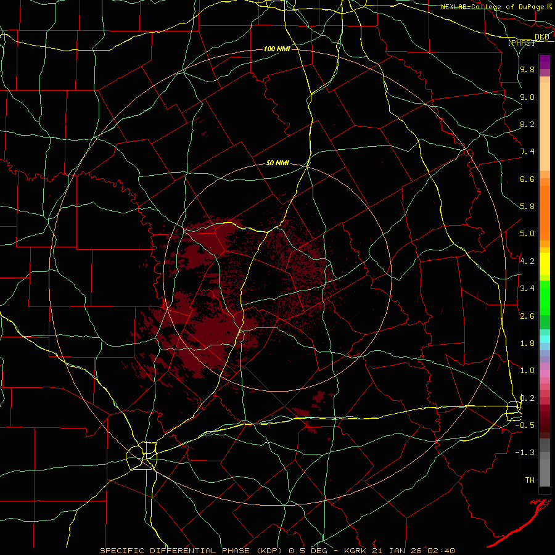Click the 50 NMI range ring label
The height and width of the screenshot is (555, 555).
click(x=278, y=163)
